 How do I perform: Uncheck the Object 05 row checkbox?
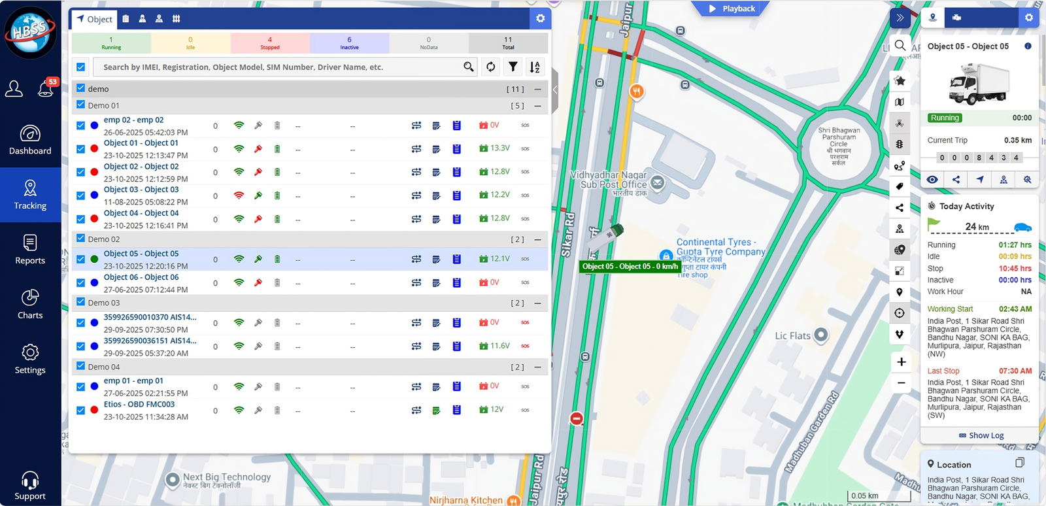click(x=81, y=260)
